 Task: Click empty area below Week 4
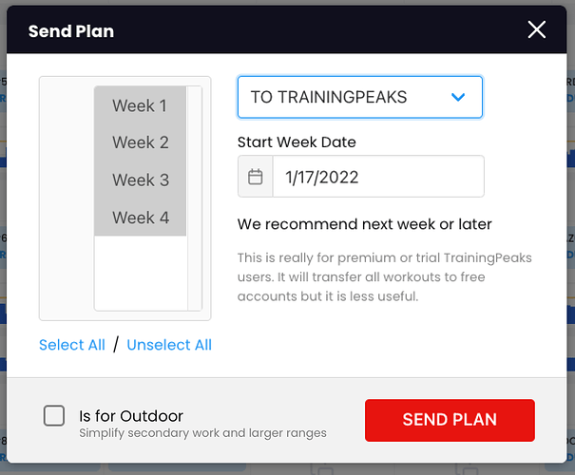(x=141, y=273)
